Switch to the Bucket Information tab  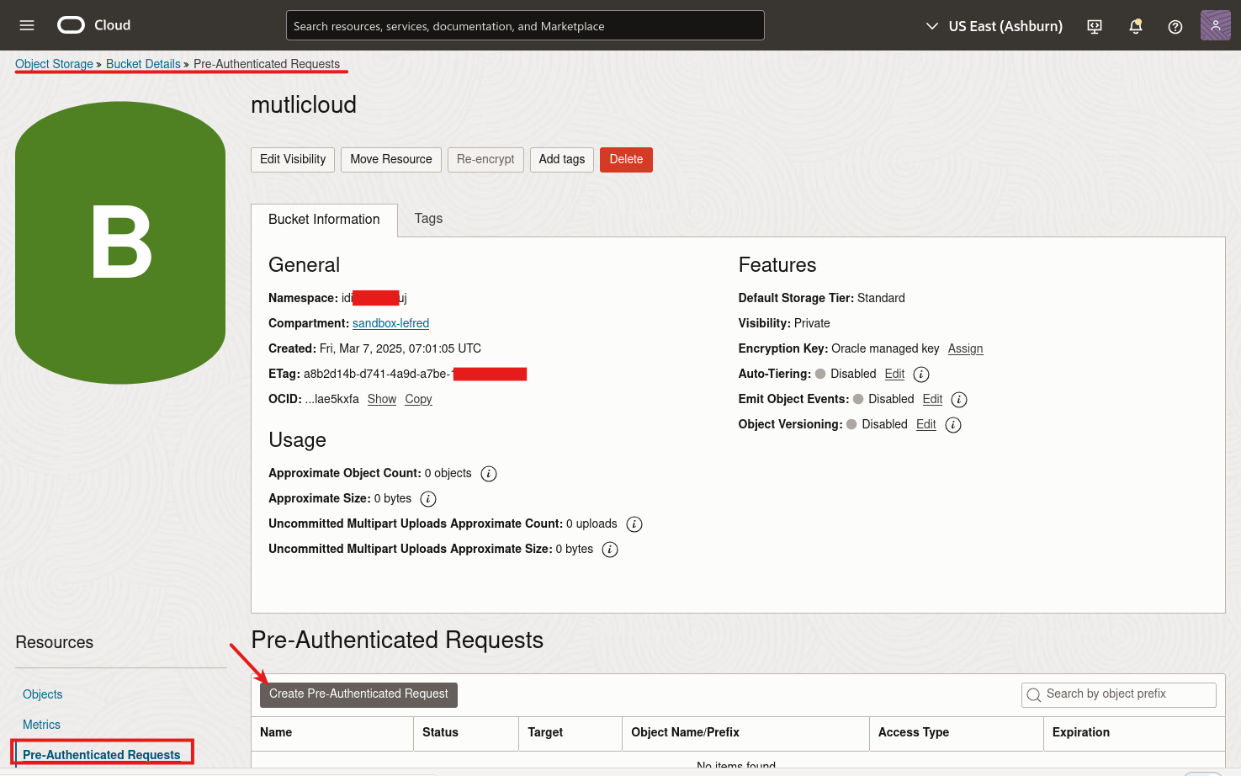[x=324, y=220]
